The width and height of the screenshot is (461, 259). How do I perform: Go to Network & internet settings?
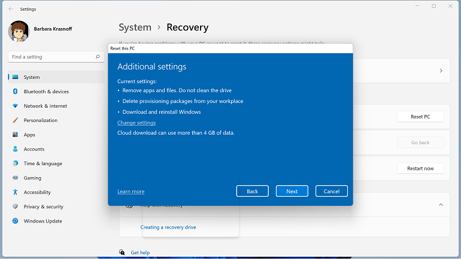tap(56, 106)
